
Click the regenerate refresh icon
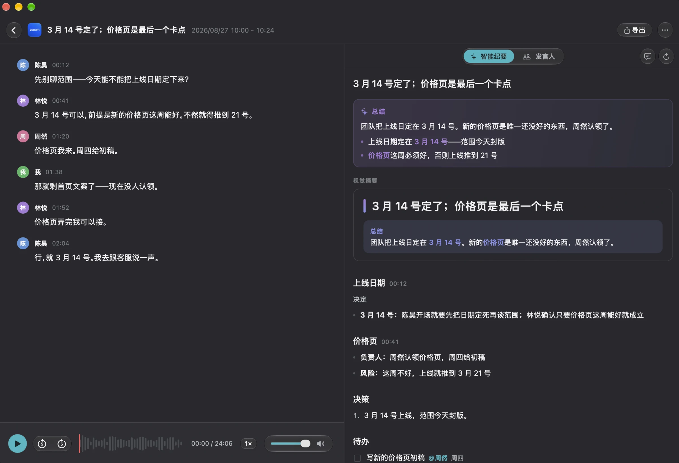pyautogui.click(x=666, y=56)
